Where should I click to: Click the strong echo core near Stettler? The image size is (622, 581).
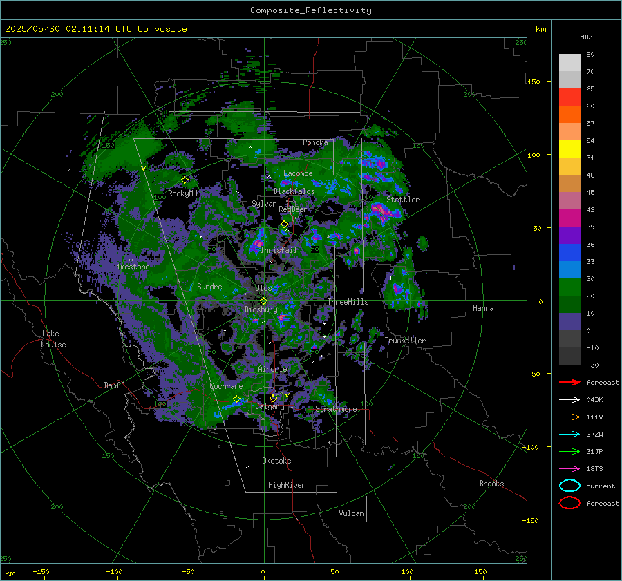pos(381,211)
